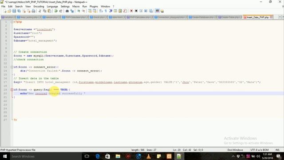Open Task View from the taskbar
This screenshot has height=160, width=284.
[x=87, y=156]
